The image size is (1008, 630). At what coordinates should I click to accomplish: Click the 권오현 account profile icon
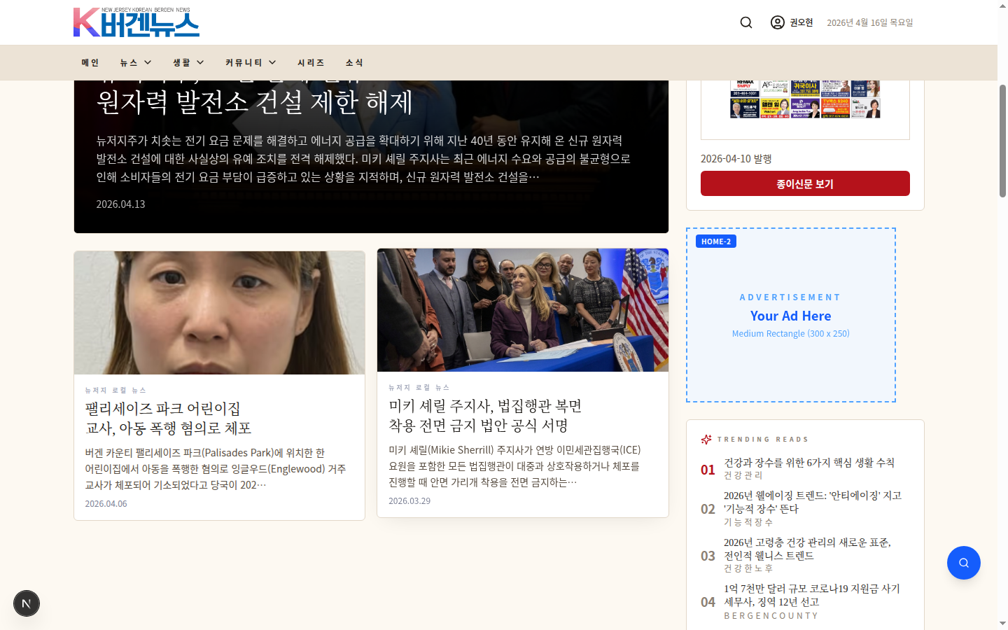(x=777, y=22)
